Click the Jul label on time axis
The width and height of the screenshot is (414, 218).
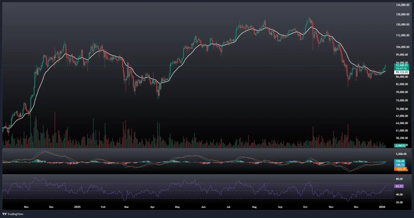(228, 206)
